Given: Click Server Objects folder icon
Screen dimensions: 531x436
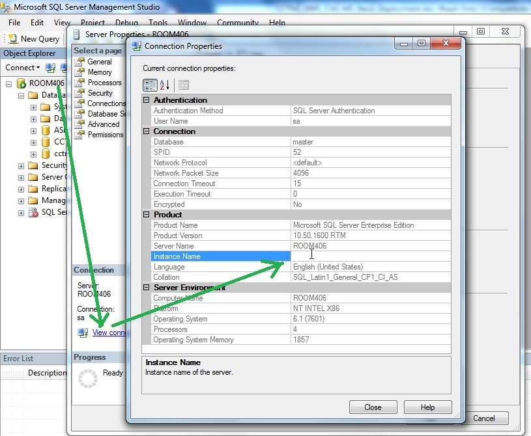Looking at the screenshot, I should 33,177.
